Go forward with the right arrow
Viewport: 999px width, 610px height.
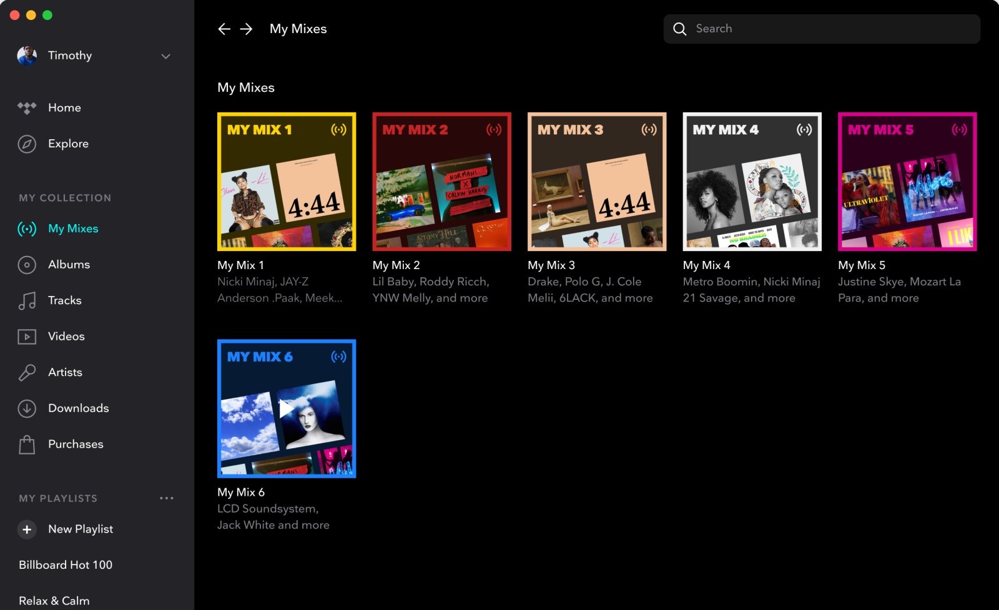246,29
